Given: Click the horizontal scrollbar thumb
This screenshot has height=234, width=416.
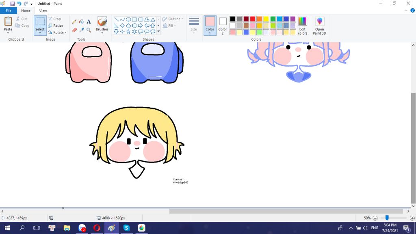Looking at the screenshot, I should [x=286, y=211].
